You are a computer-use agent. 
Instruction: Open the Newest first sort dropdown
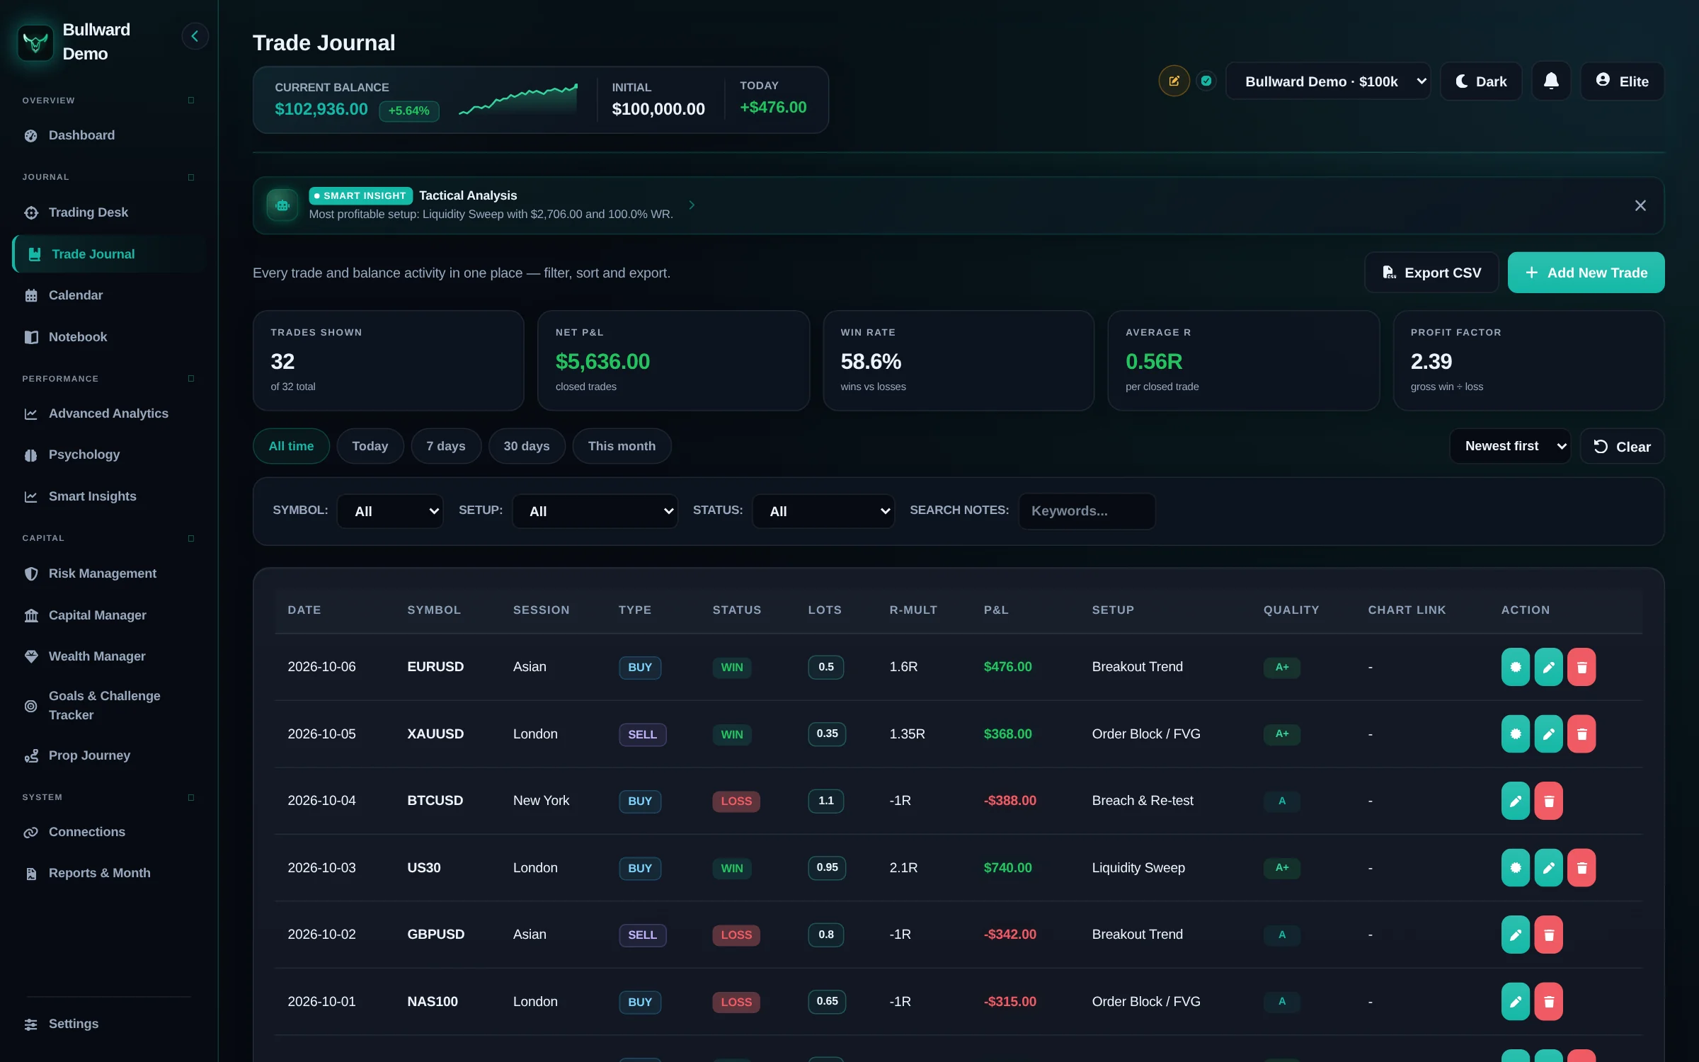click(1510, 446)
